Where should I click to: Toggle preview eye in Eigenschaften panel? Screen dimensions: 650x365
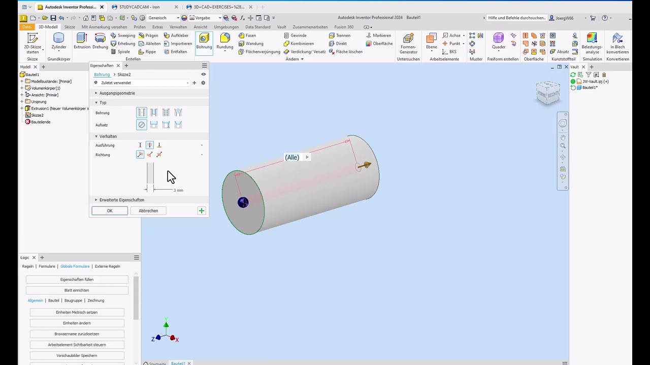pyautogui.click(x=203, y=75)
